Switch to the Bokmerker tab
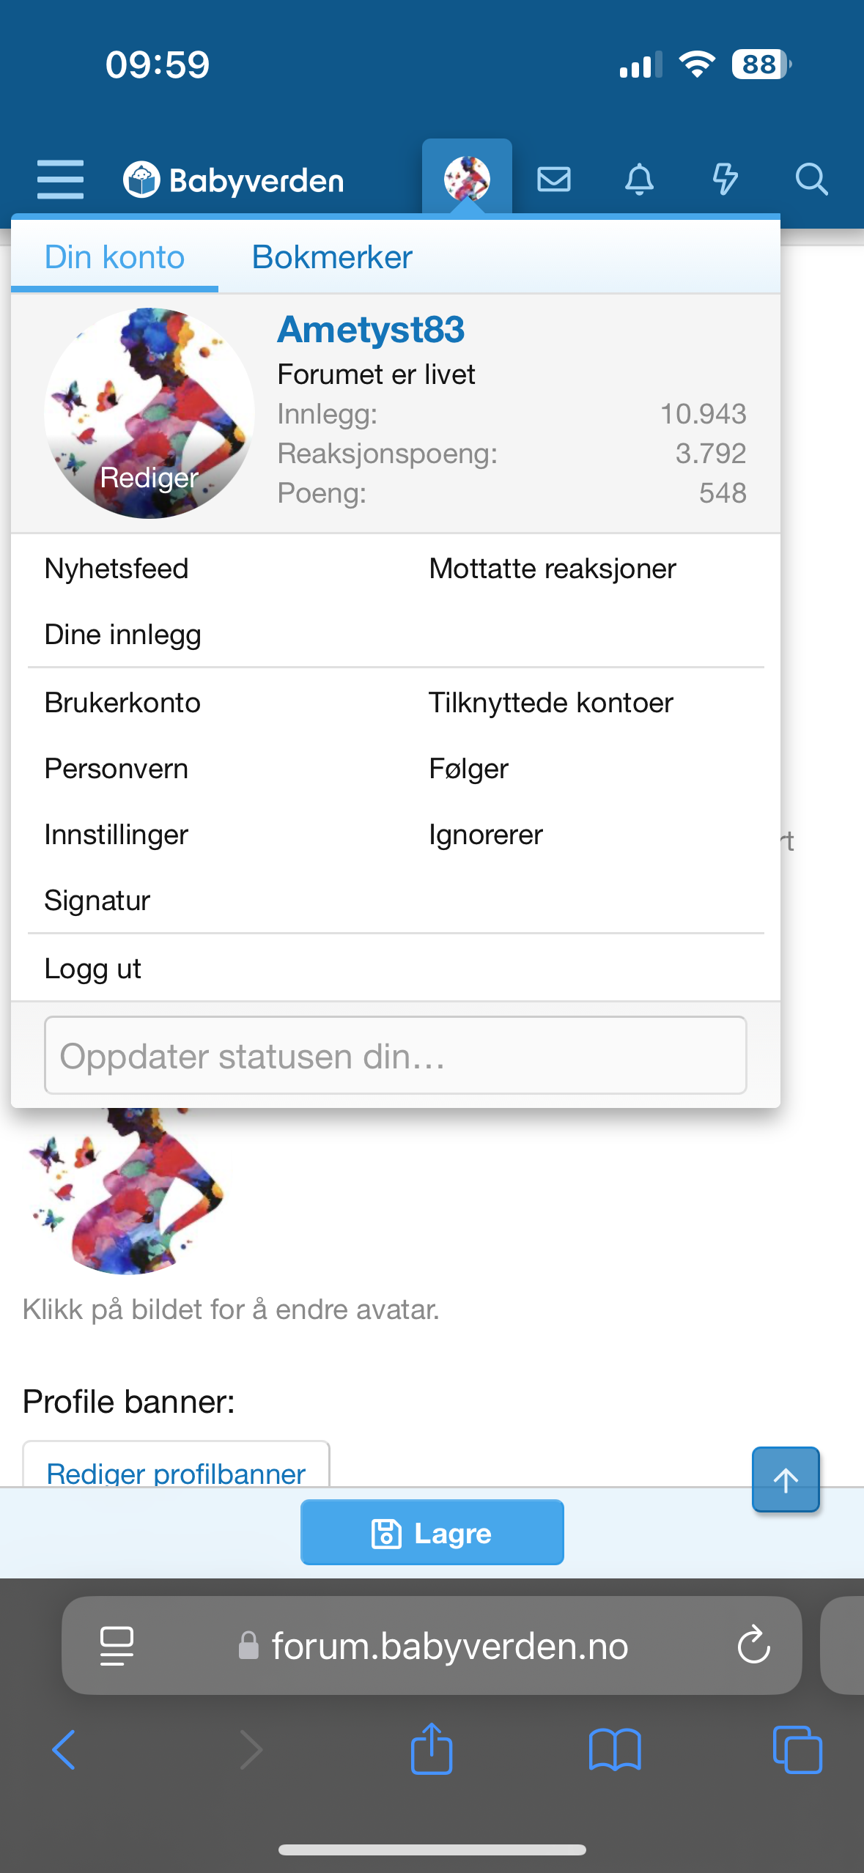 pyautogui.click(x=332, y=257)
